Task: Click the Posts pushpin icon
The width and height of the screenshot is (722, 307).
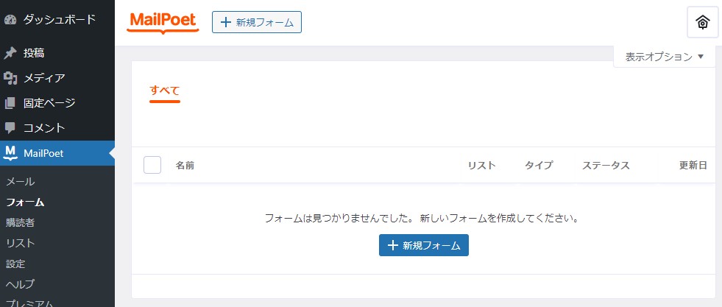Action: click(10, 53)
